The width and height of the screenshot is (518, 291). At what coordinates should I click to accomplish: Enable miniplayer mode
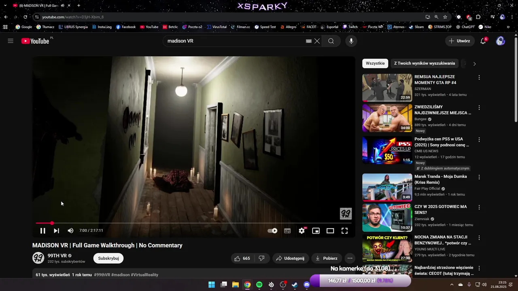316,231
